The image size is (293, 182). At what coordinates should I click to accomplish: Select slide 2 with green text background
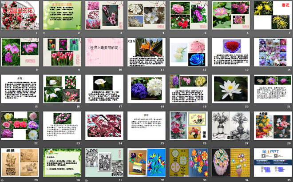point(62,15)
